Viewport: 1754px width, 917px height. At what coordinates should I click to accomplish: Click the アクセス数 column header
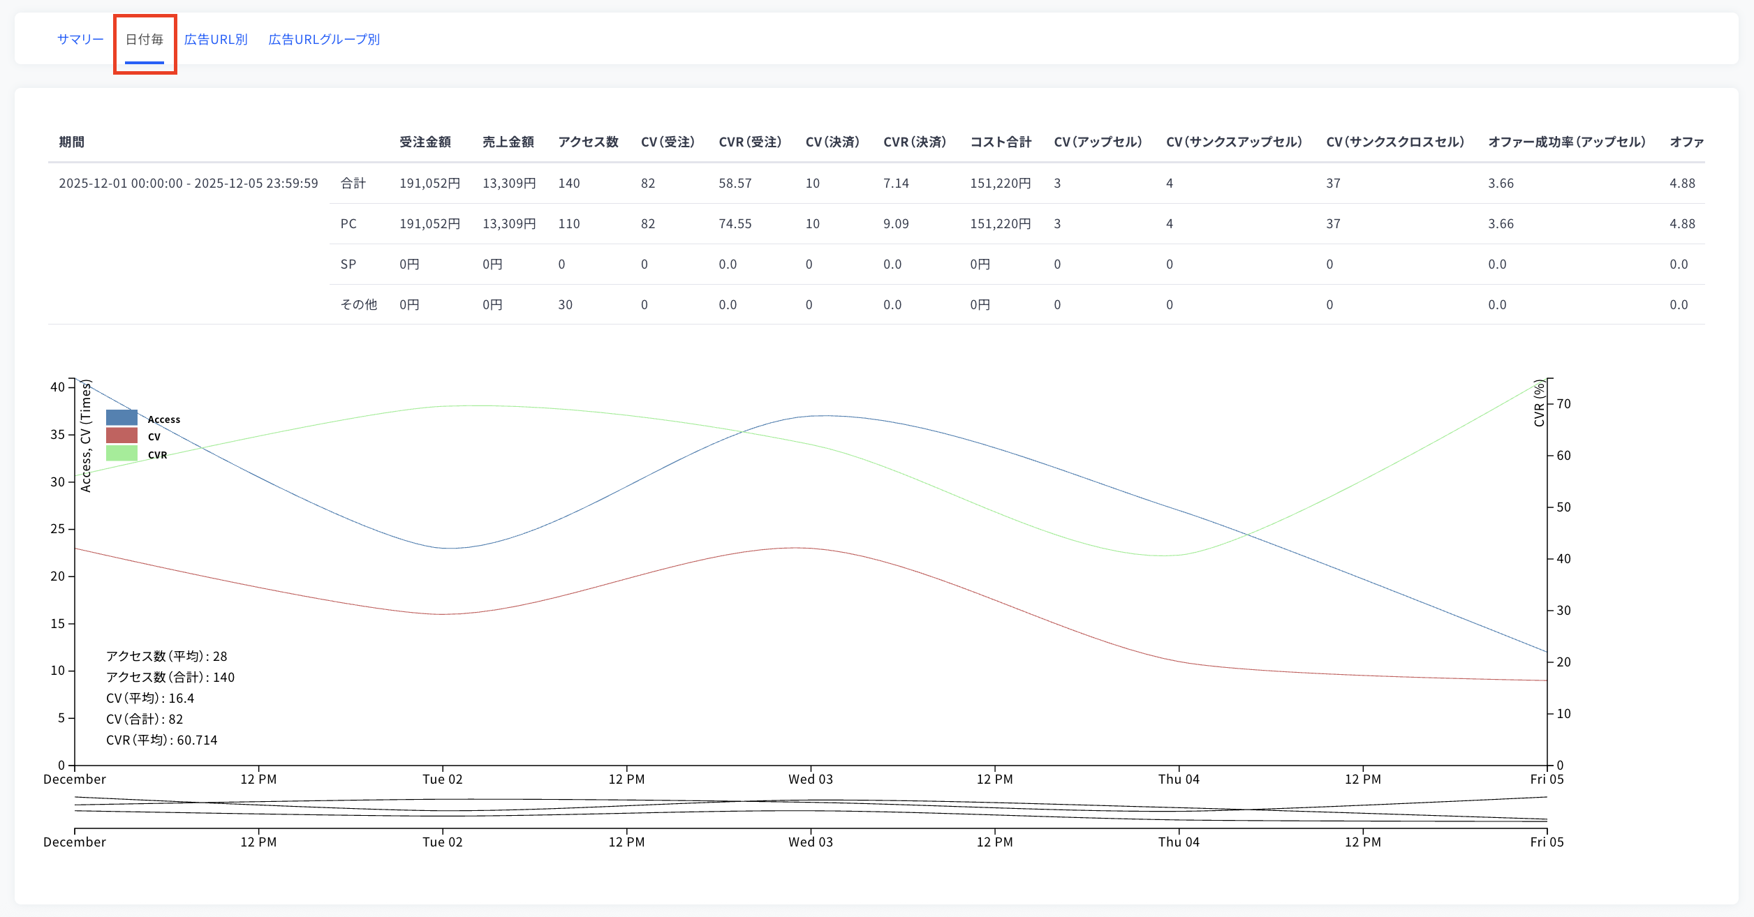point(589,142)
